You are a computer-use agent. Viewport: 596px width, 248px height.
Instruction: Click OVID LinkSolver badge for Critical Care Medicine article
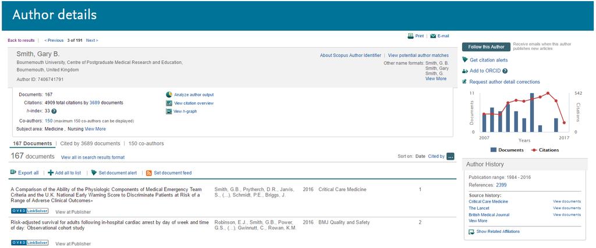click(x=30, y=211)
